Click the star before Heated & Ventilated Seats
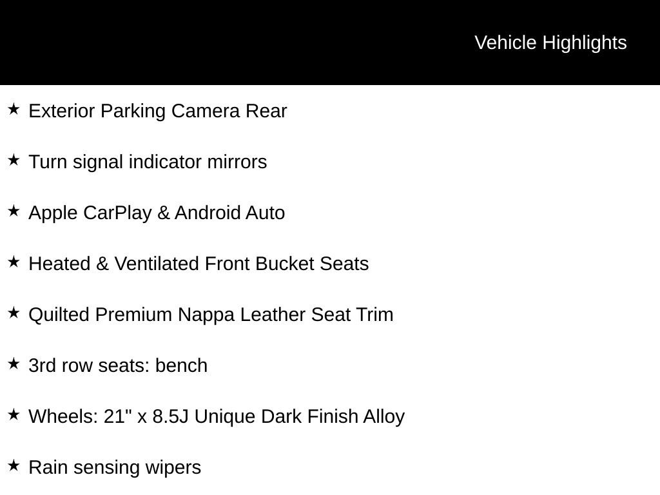This screenshot has width=660, height=495. pos(14,262)
